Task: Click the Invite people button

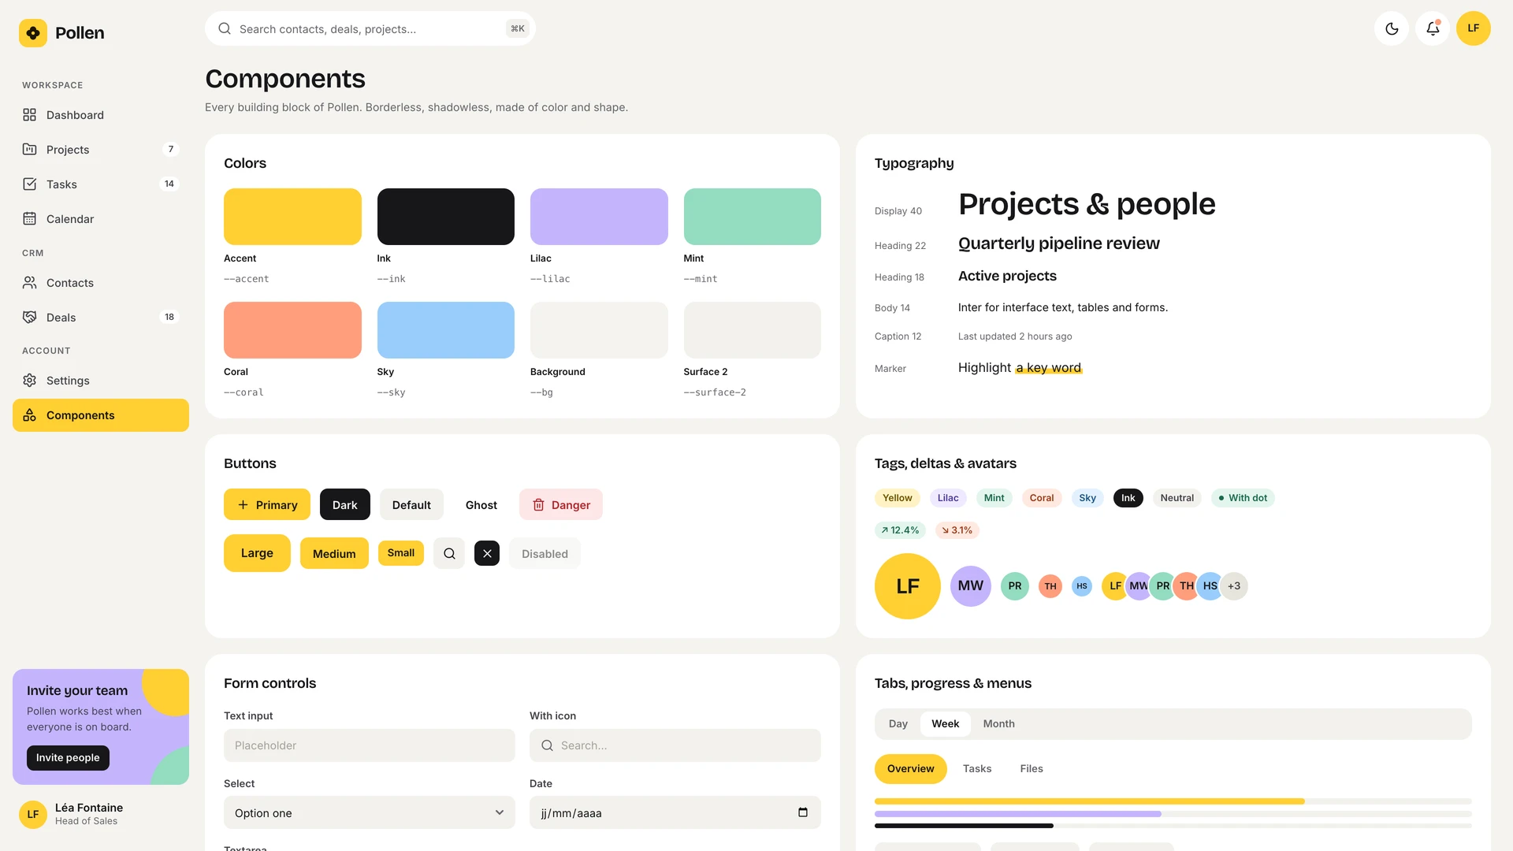Action: click(x=68, y=758)
